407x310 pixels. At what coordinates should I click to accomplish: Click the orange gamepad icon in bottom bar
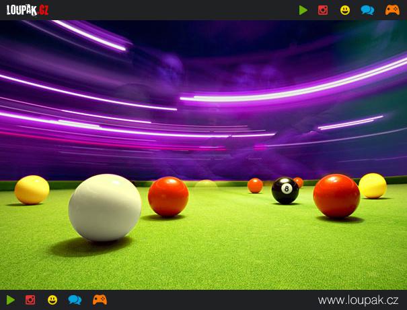[x=100, y=300]
